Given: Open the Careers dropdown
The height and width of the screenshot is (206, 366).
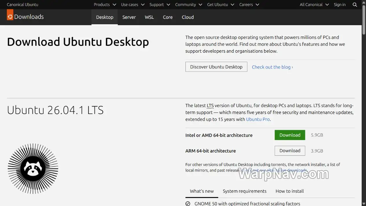Looking at the screenshot, I should pos(249,5).
